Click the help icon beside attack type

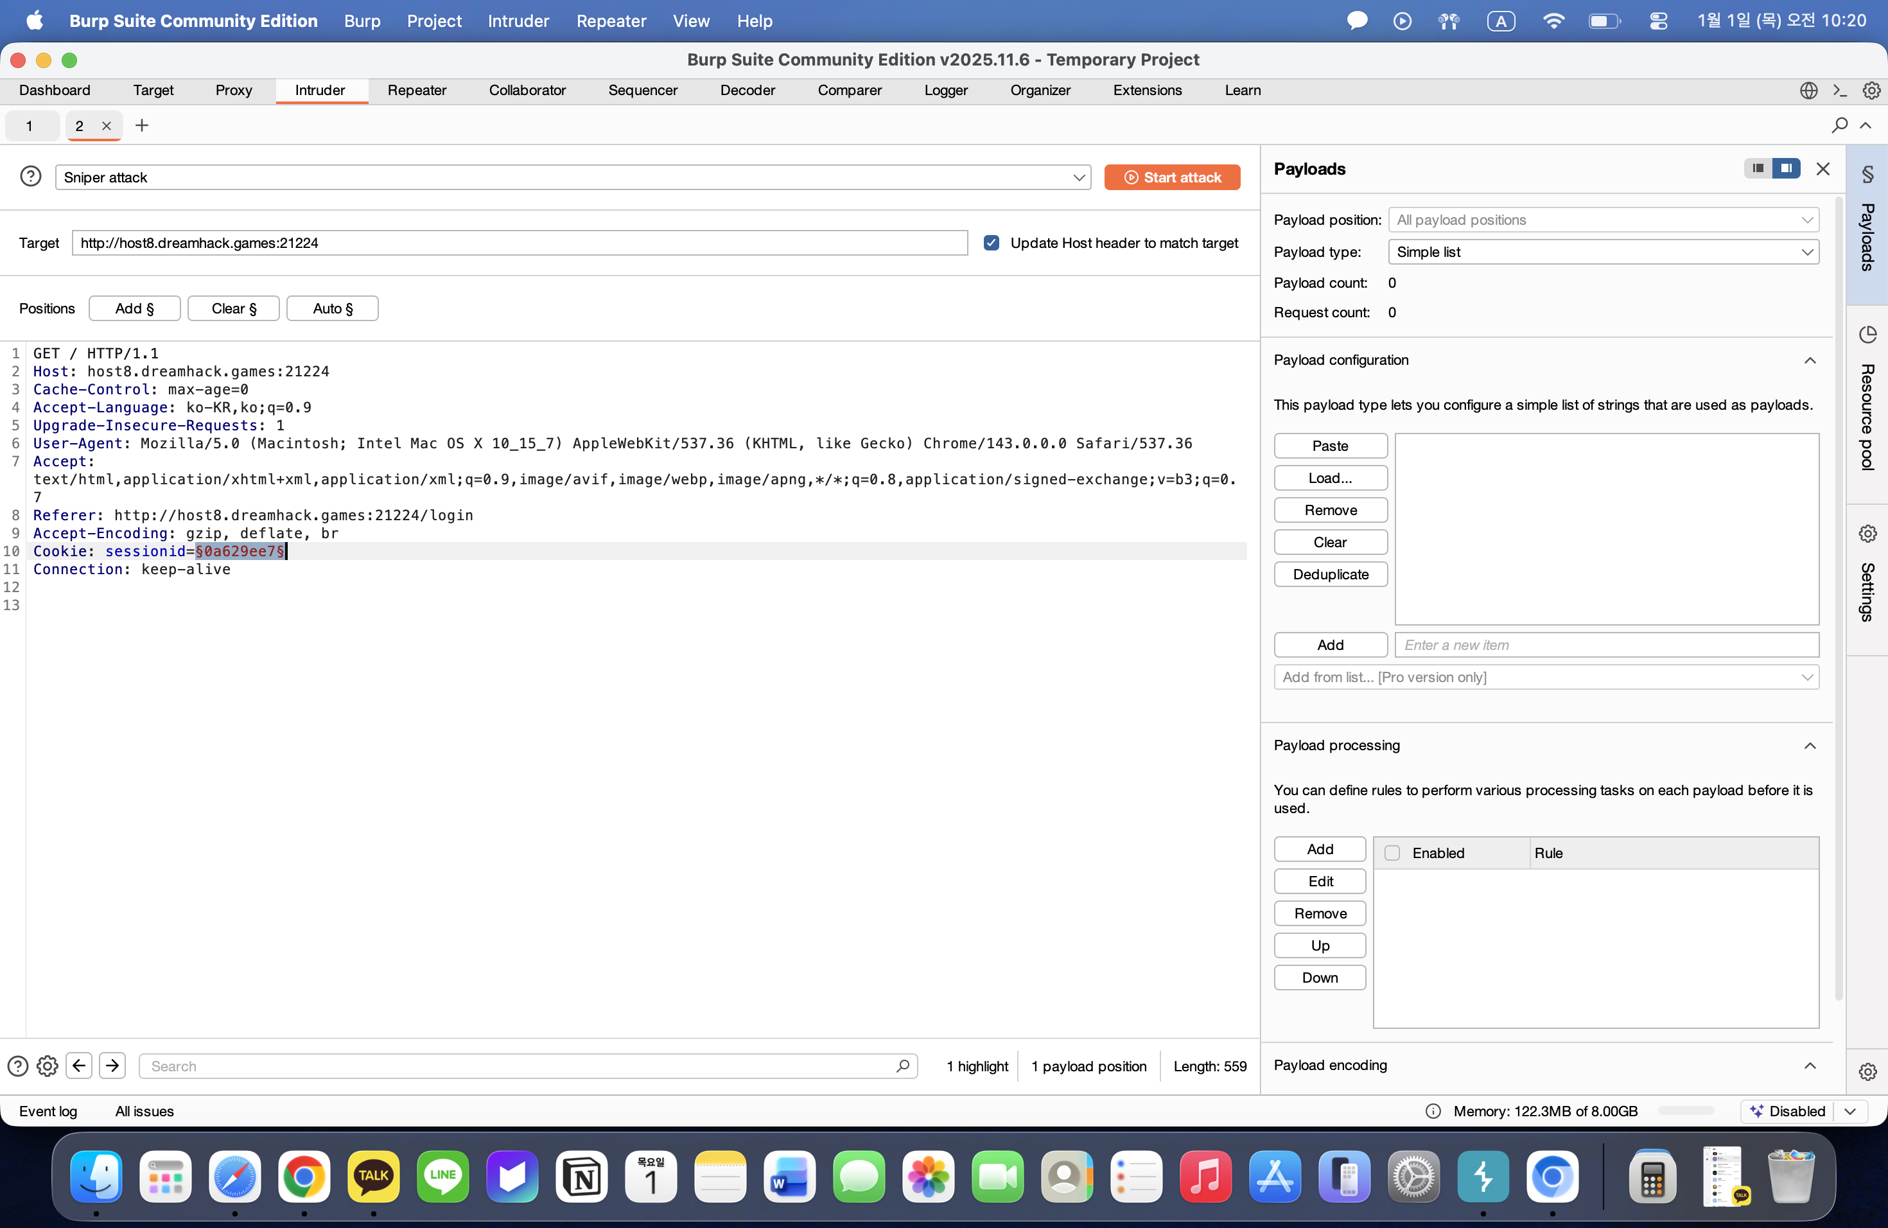pos(30,176)
